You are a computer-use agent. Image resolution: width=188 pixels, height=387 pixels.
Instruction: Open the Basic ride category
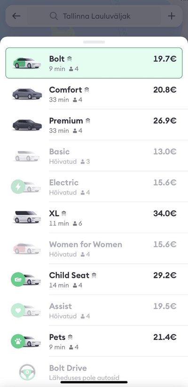coord(94,156)
